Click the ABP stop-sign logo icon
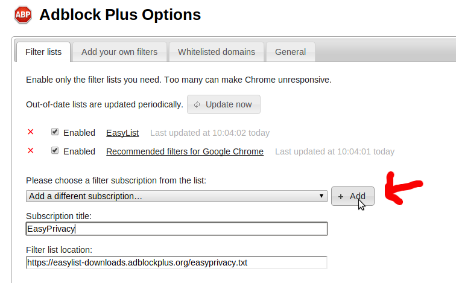456x283 pixels. pos(23,14)
